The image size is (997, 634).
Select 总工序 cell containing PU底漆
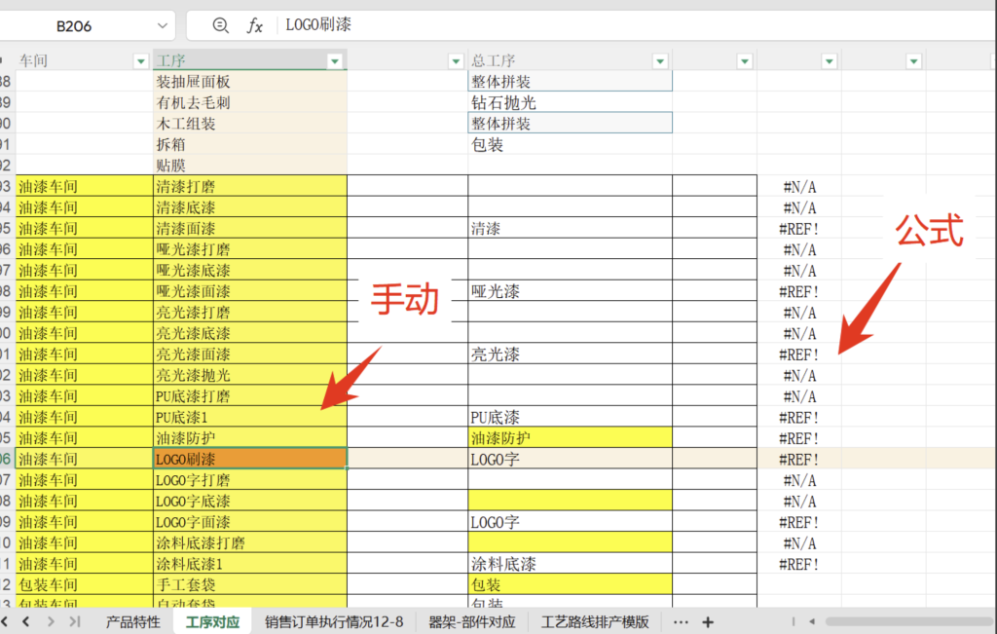pos(570,417)
